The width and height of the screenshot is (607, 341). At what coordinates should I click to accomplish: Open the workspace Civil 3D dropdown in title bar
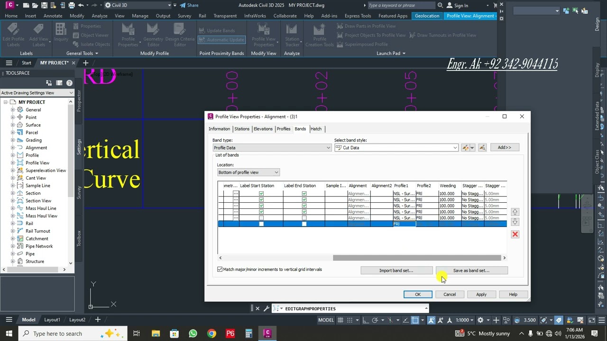pyautogui.click(x=138, y=5)
